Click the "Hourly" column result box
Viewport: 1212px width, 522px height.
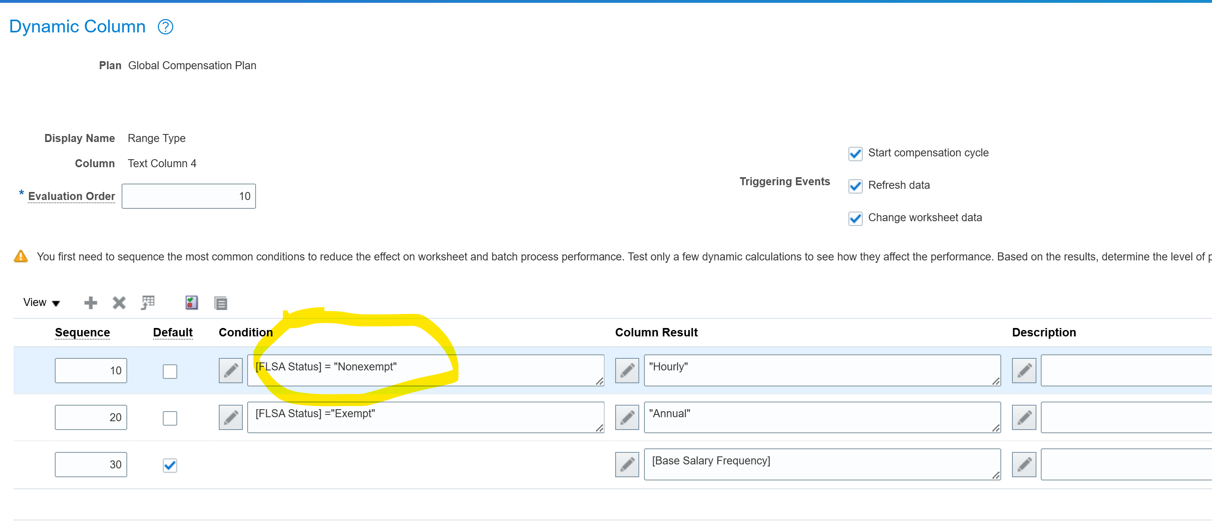[822, 370]
